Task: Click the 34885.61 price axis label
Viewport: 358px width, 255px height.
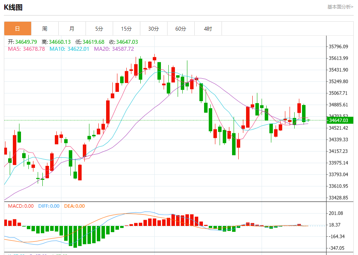Action: [338, 105]
